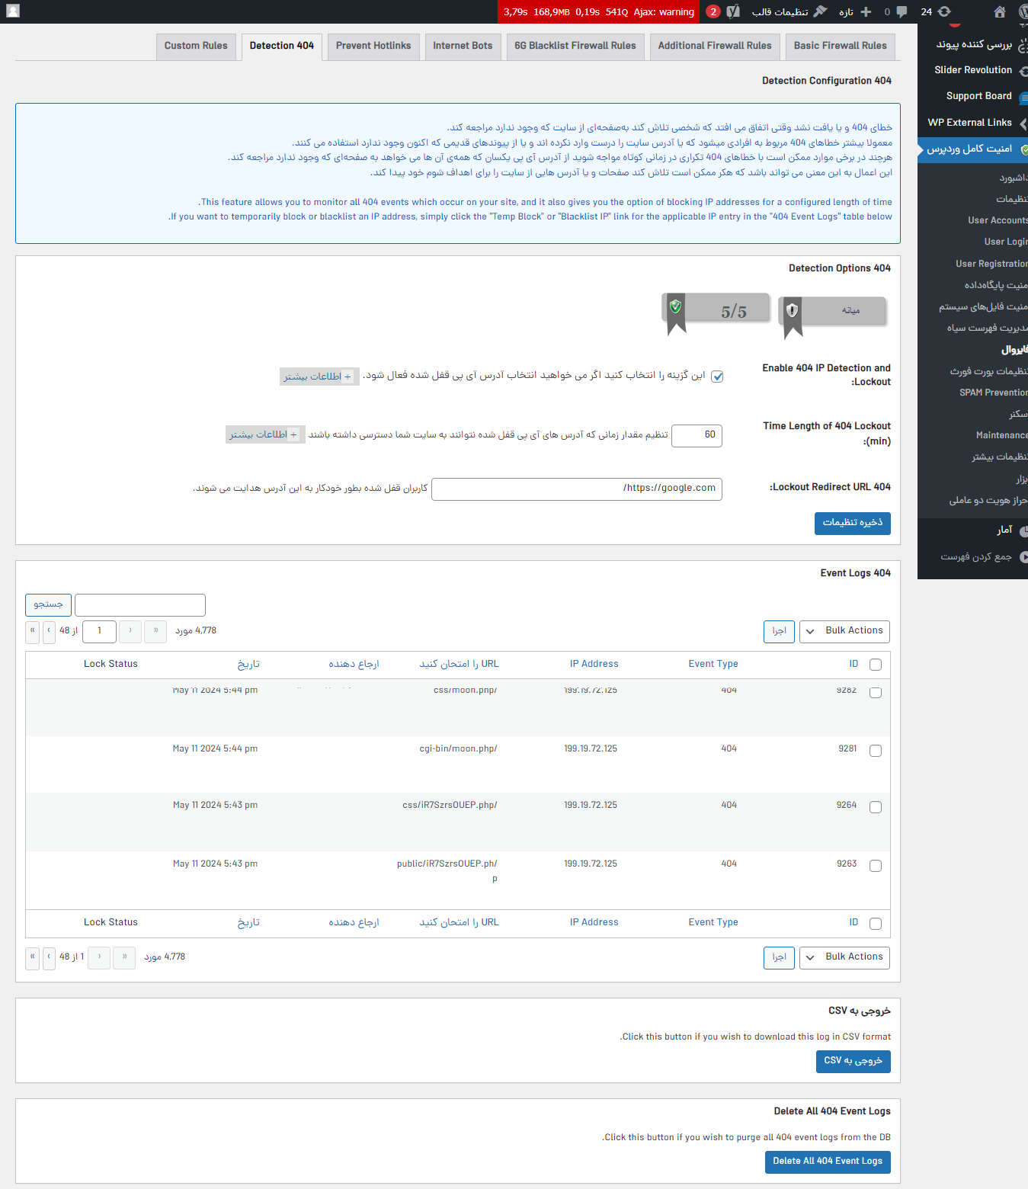The width and height of the screenshot is (1028, 1189).
Task: Click Support Board chat icon in sidebar
Action: point(1023,98)
